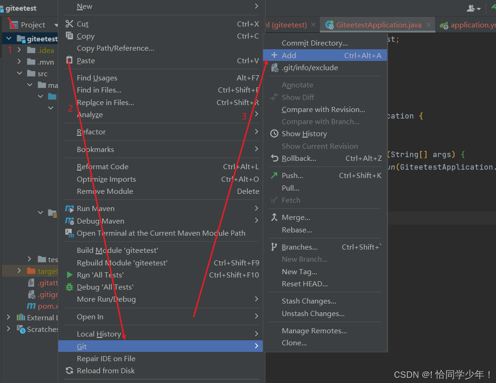Click the application.yml tab file icon
The width and height of the screenshot is (496, 383).
[444, 25]
